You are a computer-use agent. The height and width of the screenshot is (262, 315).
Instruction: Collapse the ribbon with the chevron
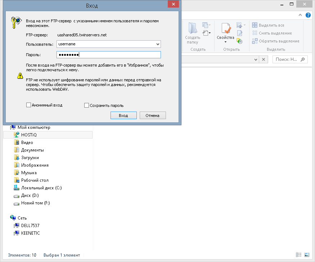pos(300,15)
